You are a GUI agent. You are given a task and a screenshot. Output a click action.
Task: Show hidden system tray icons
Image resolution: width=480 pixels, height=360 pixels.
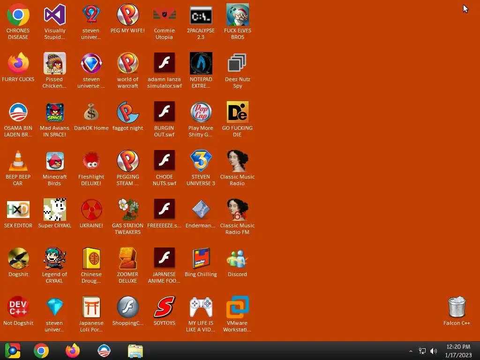tap(411, 351)
